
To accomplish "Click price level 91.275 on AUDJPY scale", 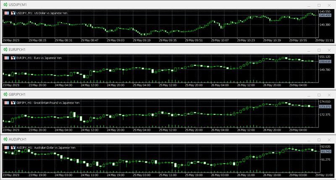I will click(326, 159).
